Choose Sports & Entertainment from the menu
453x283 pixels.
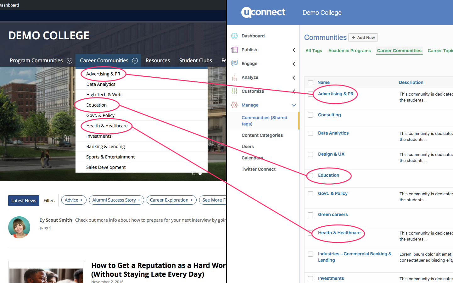pos(110,157)
